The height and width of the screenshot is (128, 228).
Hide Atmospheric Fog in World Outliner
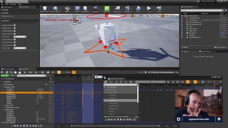(182, 18)
